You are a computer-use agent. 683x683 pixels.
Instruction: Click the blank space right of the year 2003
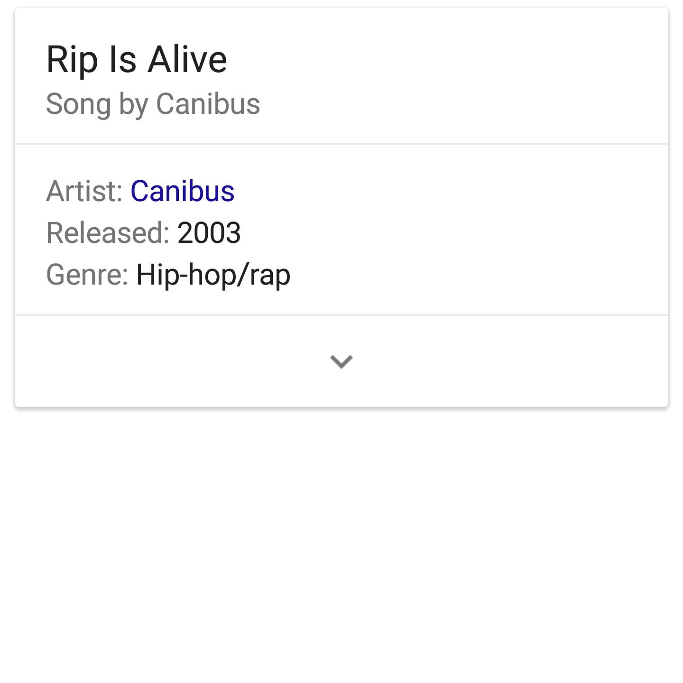pos(427,233)
